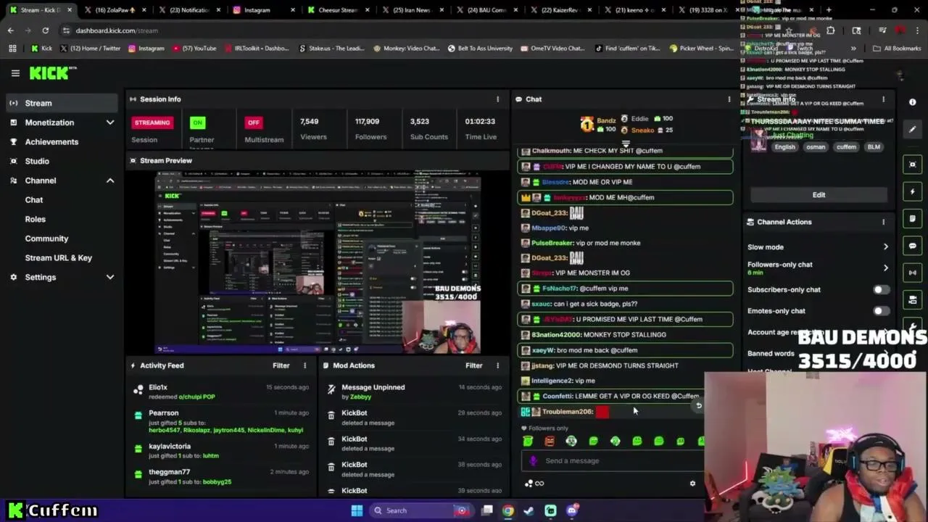Open Slow mode options arrow
Viewport: 928px width, 522px height.
coord(885,247)
